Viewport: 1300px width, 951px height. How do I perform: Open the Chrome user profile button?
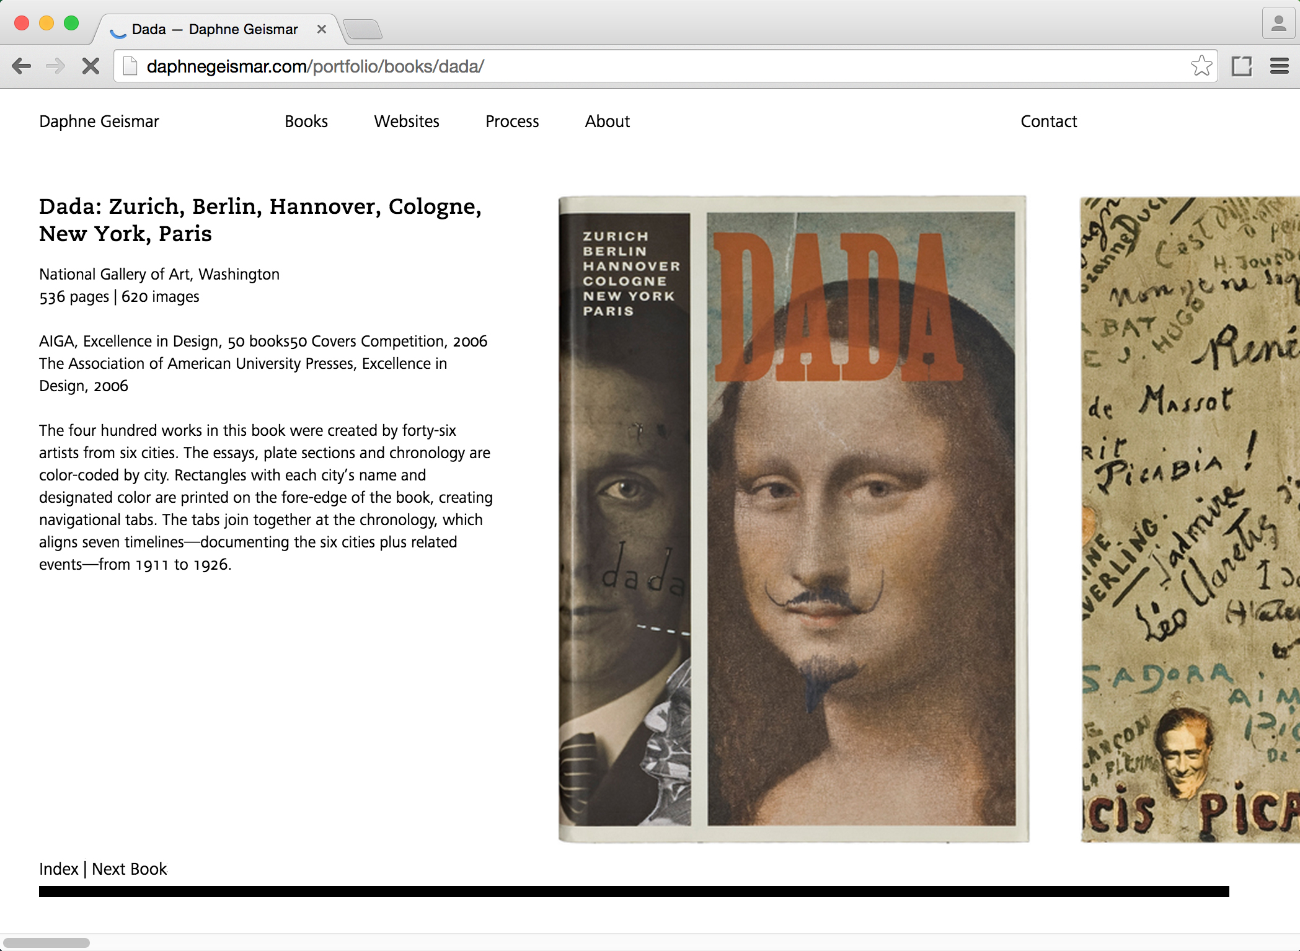[x=1278, y=24]
